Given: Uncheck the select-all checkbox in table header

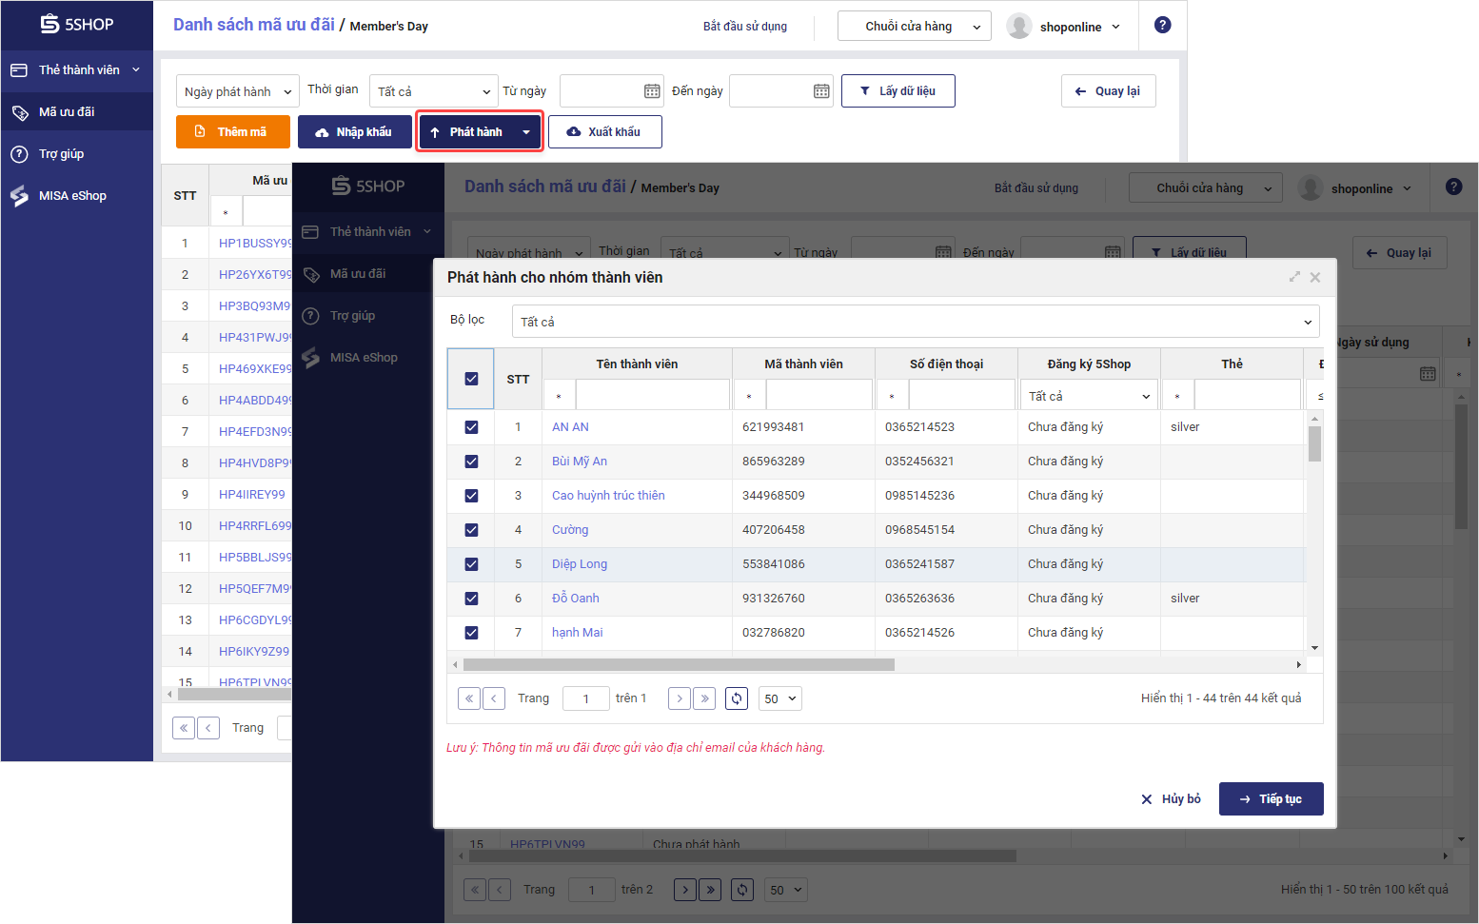Looking at the screenshot, I should (471, 379).
